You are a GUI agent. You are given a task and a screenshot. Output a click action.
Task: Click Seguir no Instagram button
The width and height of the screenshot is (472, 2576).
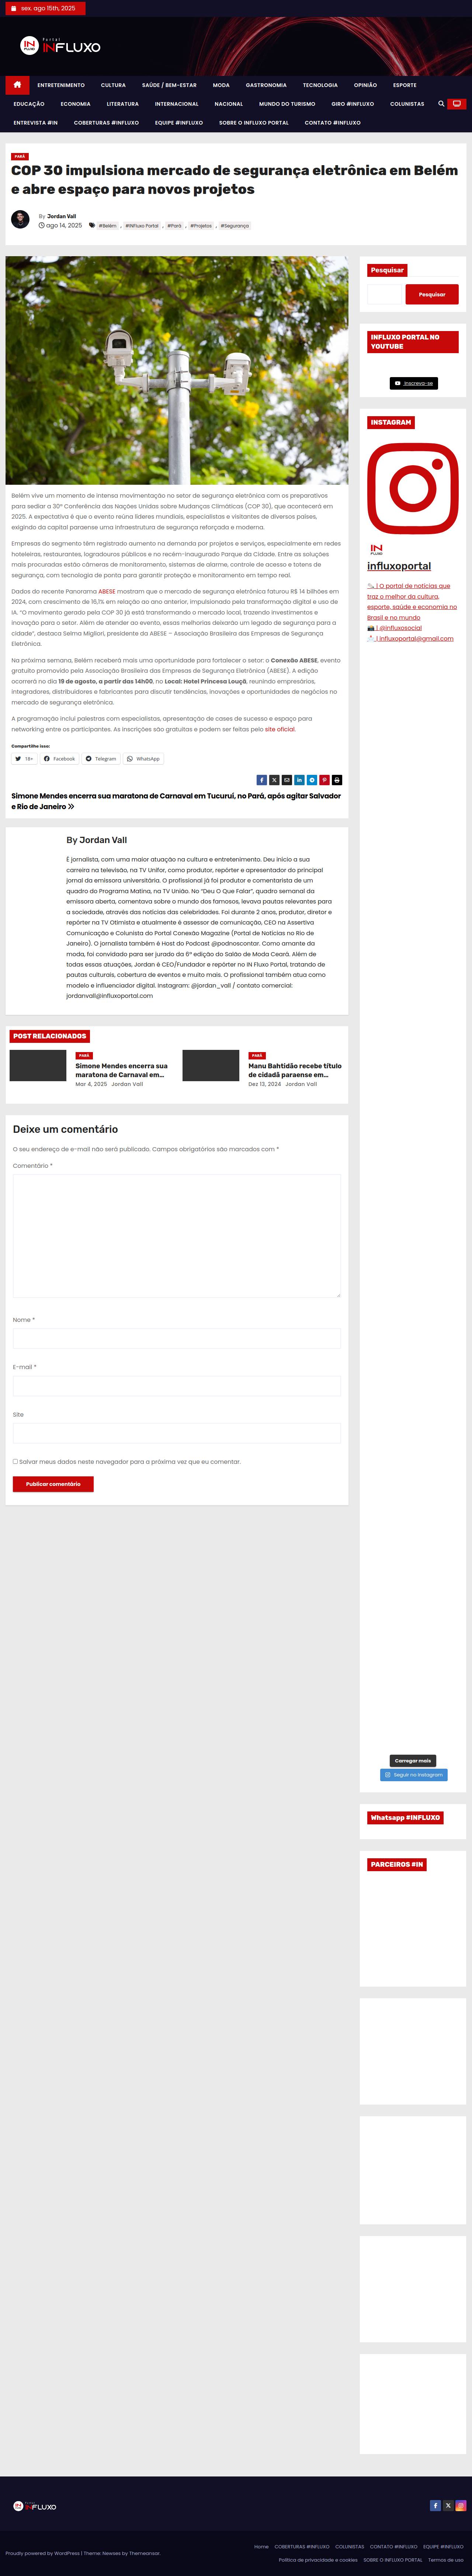pos(414,1775)
